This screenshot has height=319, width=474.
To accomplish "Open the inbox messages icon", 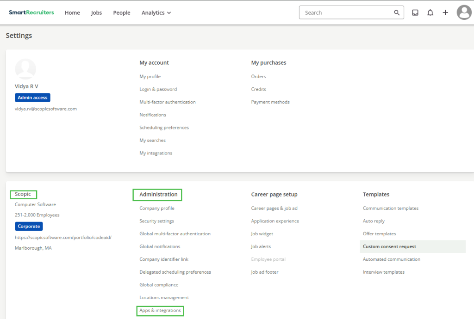I will point(415,13).
